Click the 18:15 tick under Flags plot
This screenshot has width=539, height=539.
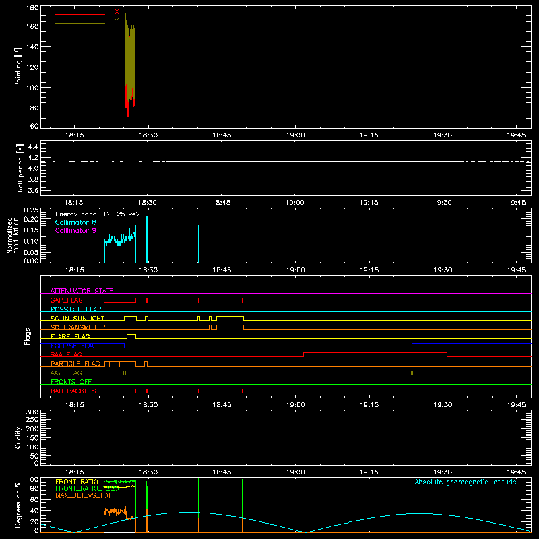[75, 405]
